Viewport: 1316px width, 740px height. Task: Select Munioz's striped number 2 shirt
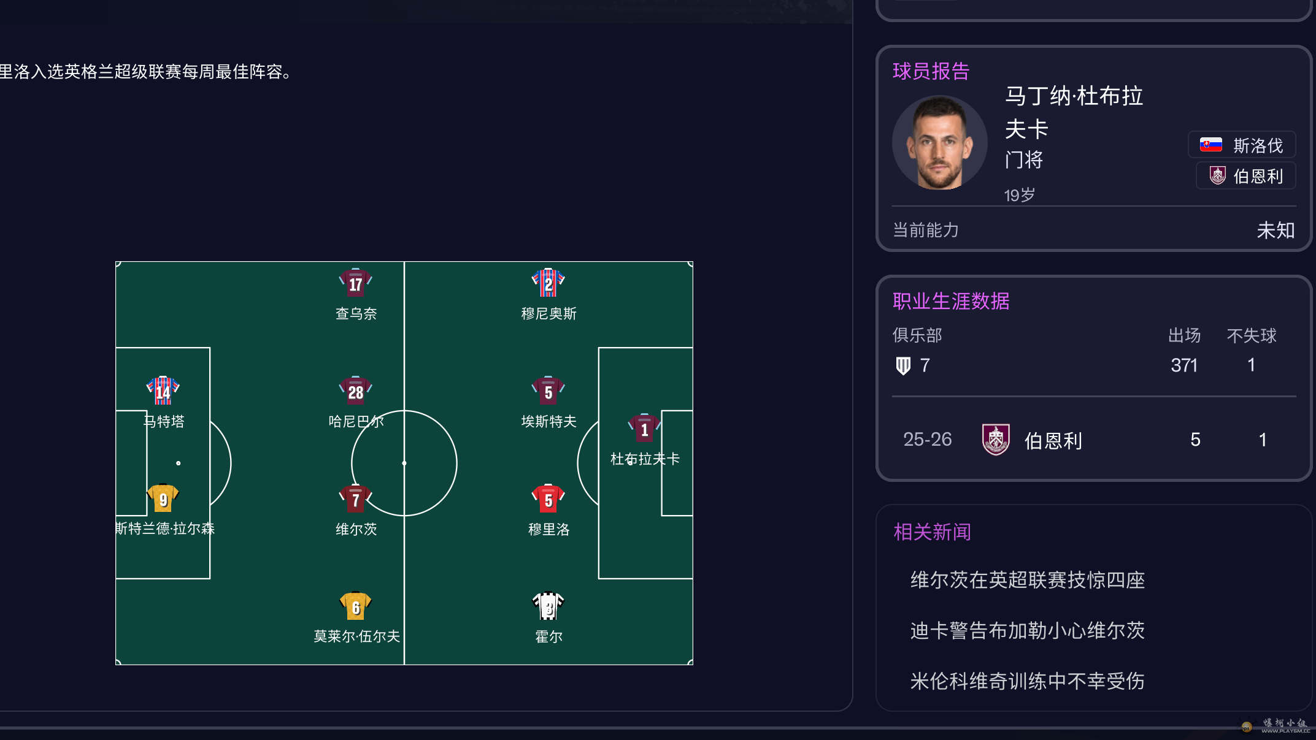(x=548, y=283)
